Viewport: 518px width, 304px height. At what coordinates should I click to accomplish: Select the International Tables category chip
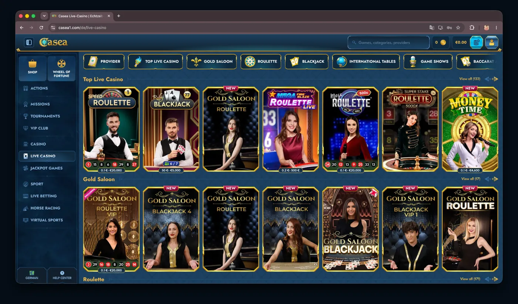tap(366, 61)
